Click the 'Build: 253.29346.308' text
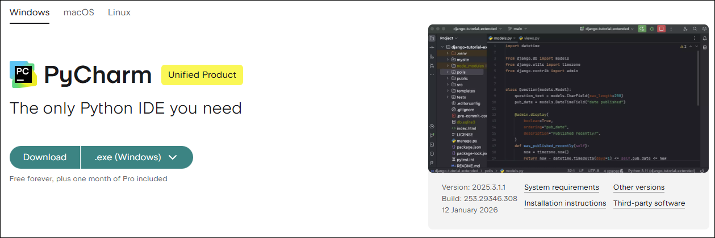The image size is (715, 238). pos(479,199)
